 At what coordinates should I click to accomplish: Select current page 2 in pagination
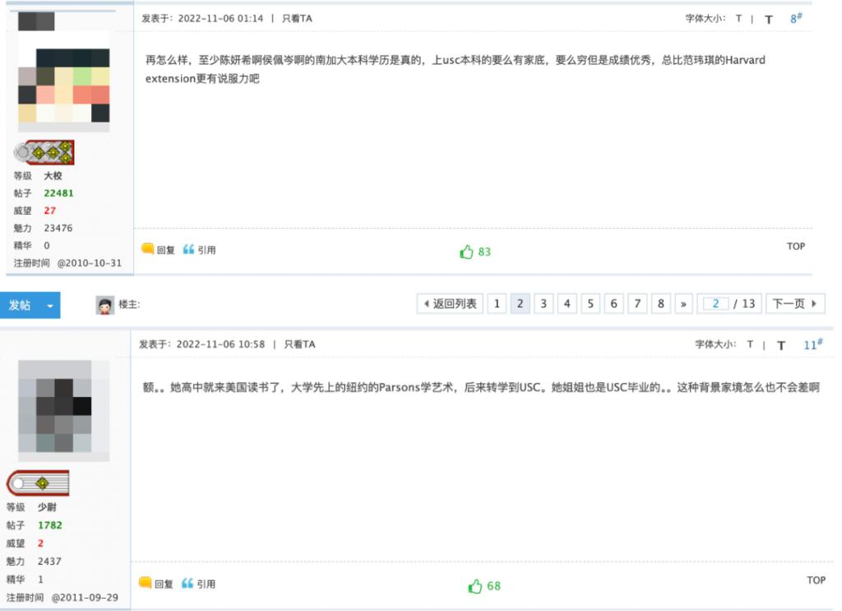tap(520, 304)
